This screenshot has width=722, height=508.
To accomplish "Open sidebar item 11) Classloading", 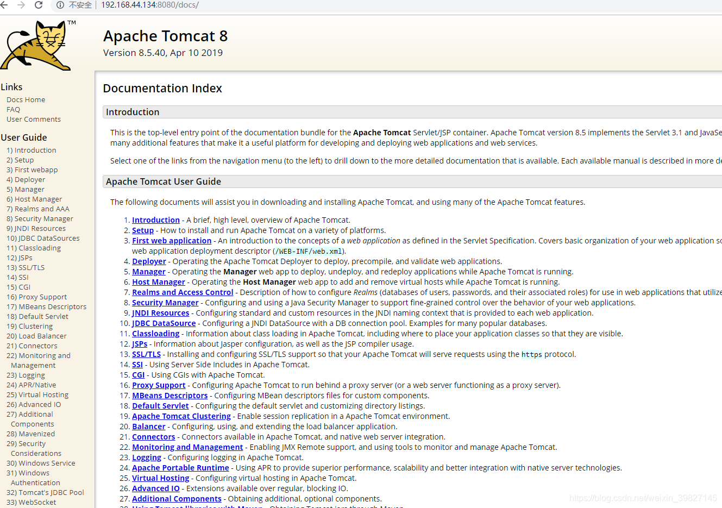I will (x=34, y=248).
